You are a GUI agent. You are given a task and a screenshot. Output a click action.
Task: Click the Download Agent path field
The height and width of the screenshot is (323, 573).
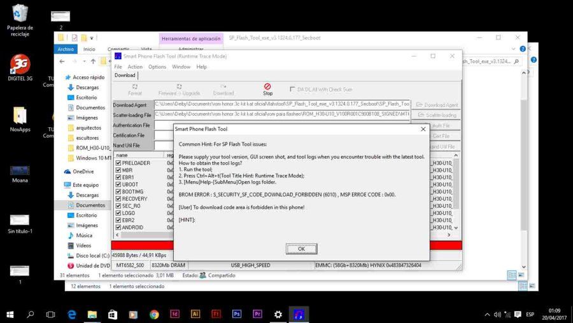pos(282,104)
